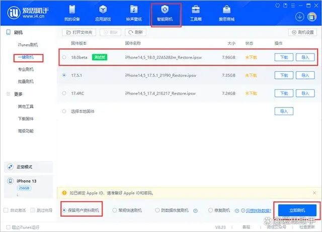Open 我的设备 in the top navigation
322x232 pixels.
(72, 13)
